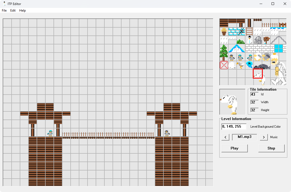Screen dimensions: 291x192
Task: Switch to the previous music track
Action: coord(225,137)
